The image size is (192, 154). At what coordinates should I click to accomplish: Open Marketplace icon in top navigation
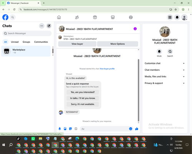pos(113,17)
